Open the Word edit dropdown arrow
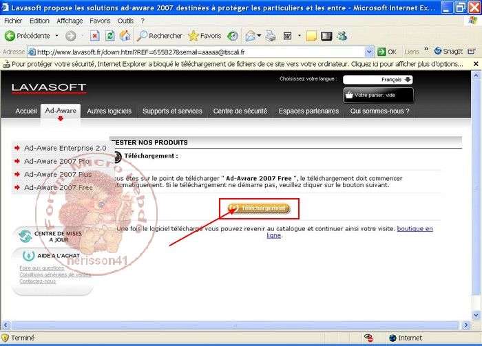 (300, 36)
